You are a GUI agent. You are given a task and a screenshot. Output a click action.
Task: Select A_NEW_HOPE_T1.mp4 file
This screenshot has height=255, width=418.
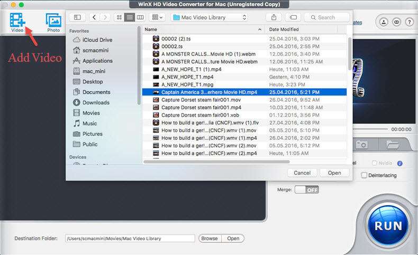(x=244, y=77)
